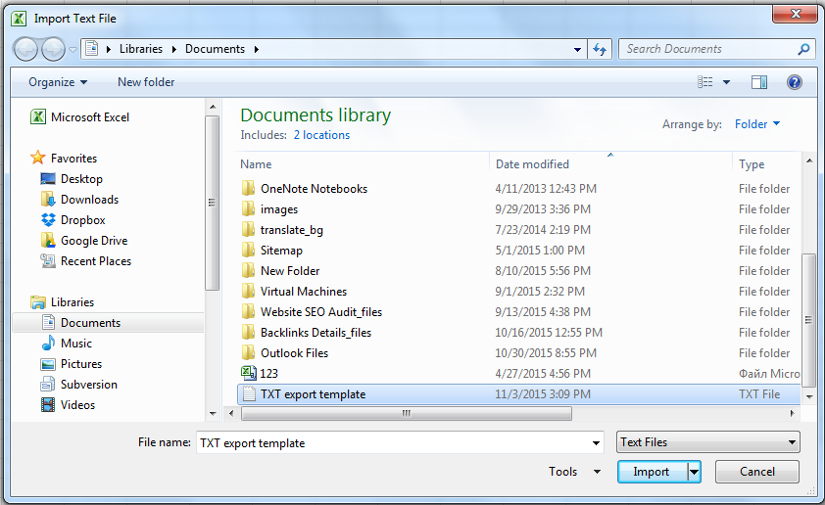825x505 pixels.
Task: Open recent locations dropdown beside Forward arrow
Action: tap(73, 50)
